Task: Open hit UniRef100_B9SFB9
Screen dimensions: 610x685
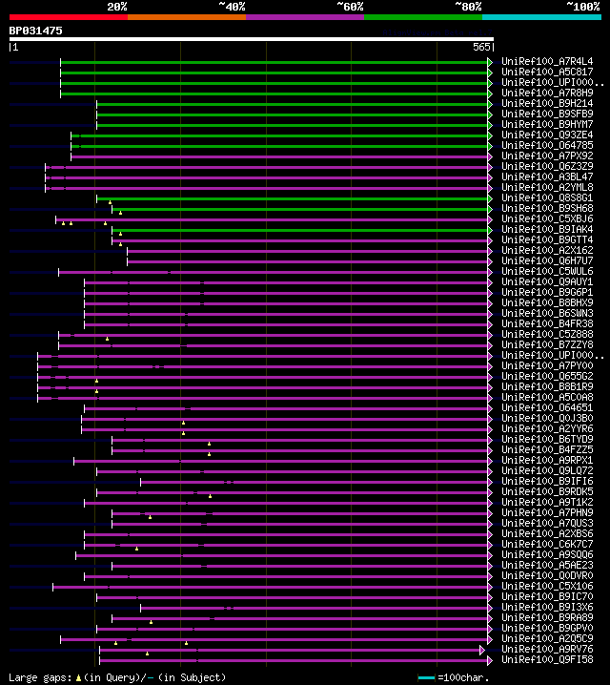Action: pos(547,114)
